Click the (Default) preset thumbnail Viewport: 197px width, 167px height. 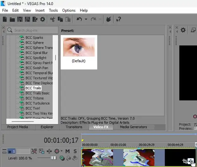click(x=79, y=52)
